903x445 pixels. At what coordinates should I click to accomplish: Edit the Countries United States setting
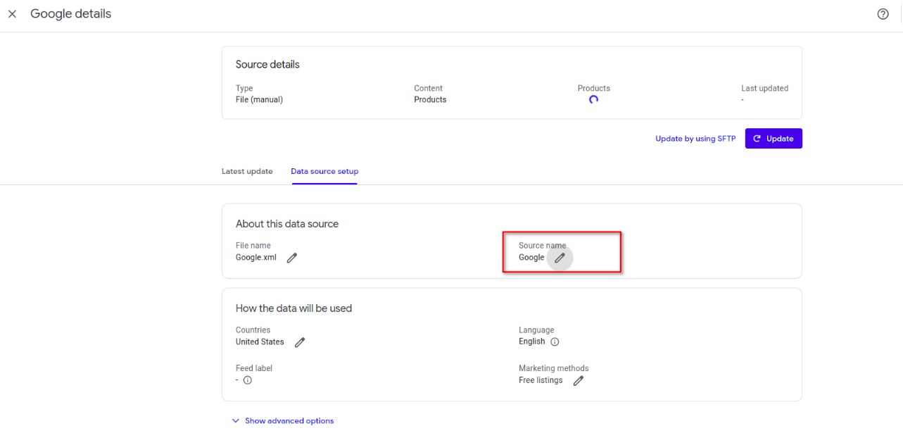[x=300, y=342]
